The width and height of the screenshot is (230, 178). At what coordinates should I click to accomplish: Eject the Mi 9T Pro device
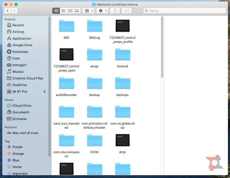click(x=45, y=91)
